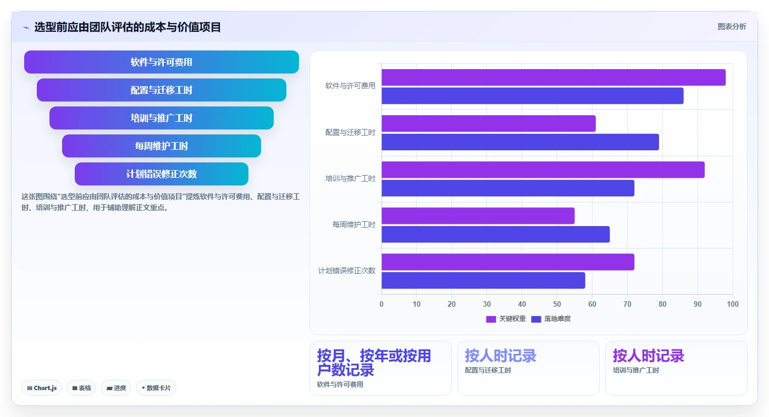Click the 软件与许可费用 y-axis label in chart
Image resolution: width=769 pixels, height=417 pixels.
[x=350, y=86]
